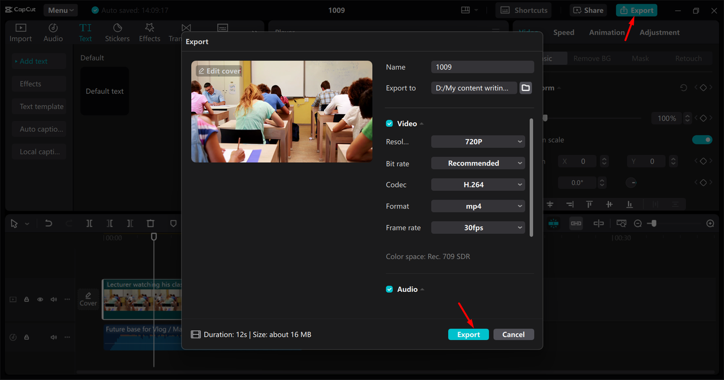Click the trash delete icon in timeline toolbar
Image resolution: width=724 pixels, height=380 pixels.
(150, 223)
